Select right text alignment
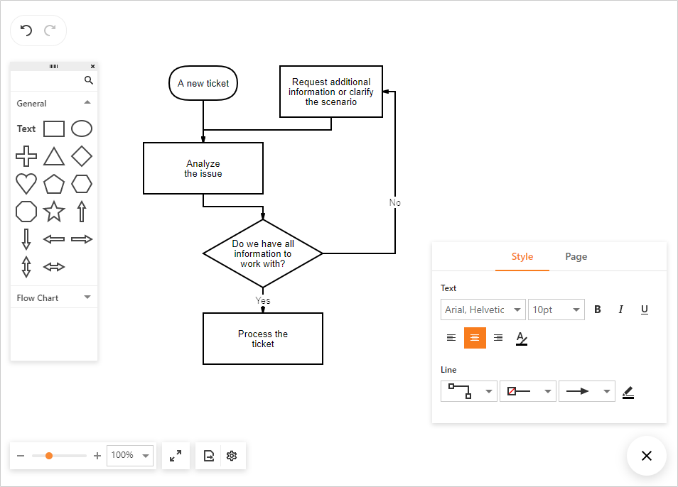The image size is (678, 487). 497,338
